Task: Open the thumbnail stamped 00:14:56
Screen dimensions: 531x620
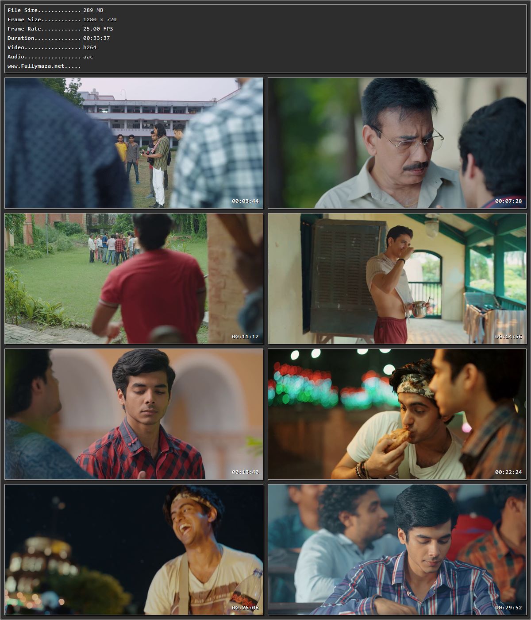Action: pos(397,279)
